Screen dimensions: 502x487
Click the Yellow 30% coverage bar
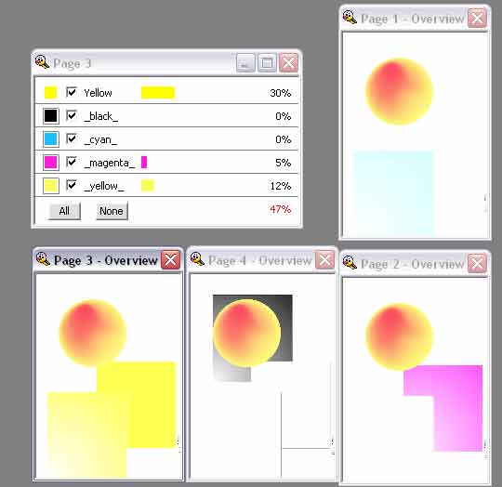(158, 92)
